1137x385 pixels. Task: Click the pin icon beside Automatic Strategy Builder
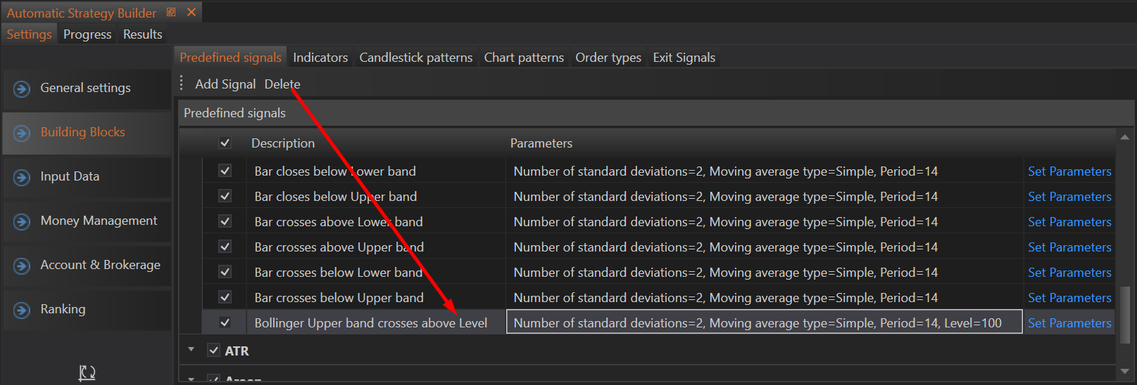click(171, 13)
